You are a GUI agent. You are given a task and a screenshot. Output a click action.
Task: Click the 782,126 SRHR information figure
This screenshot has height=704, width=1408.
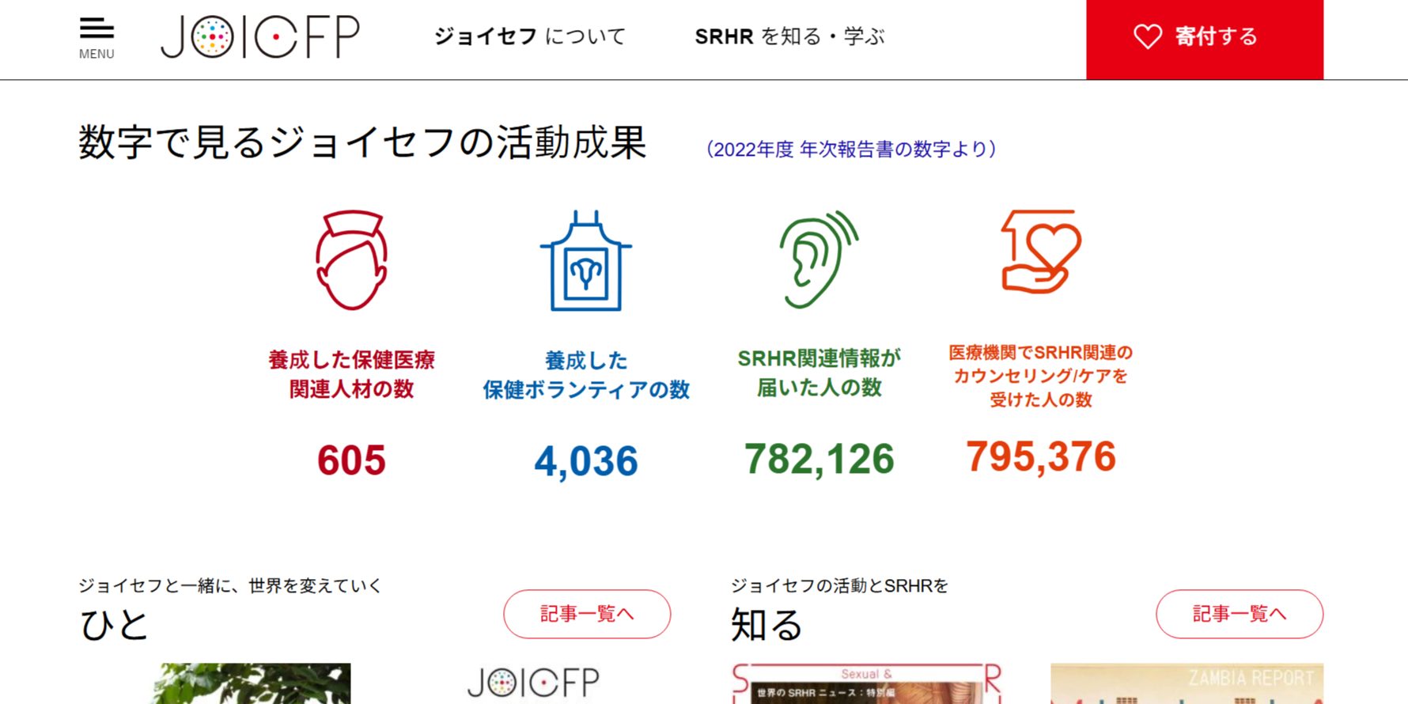point(819,460)
